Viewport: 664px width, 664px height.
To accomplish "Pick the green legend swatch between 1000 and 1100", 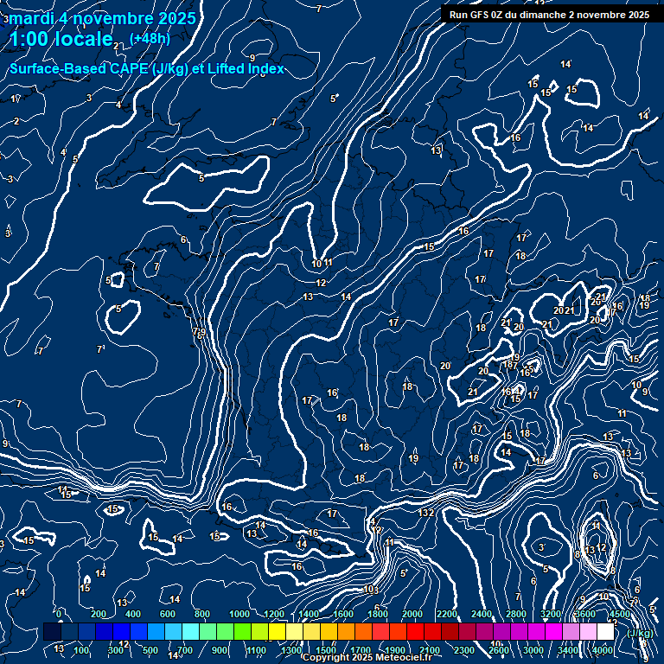I will click(x=242, y=631).
